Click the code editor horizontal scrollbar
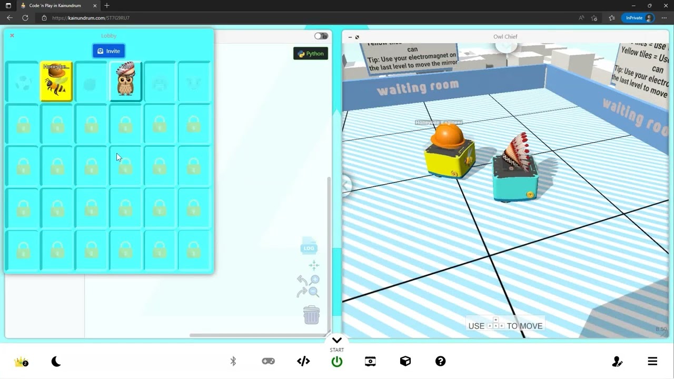This screenshot has height=379, width=674. pos(258,335)
